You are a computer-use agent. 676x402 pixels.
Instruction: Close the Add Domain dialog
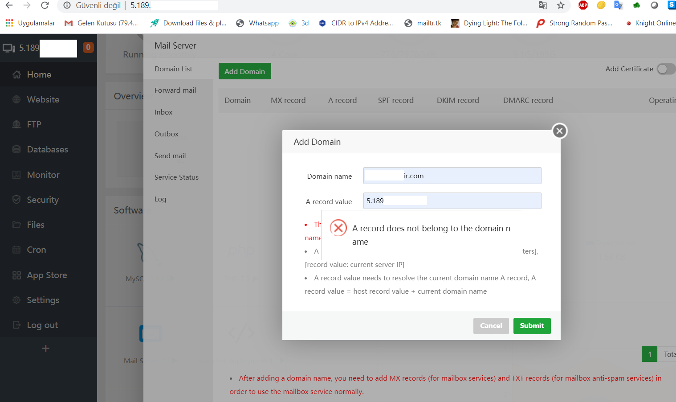point(560,131)
